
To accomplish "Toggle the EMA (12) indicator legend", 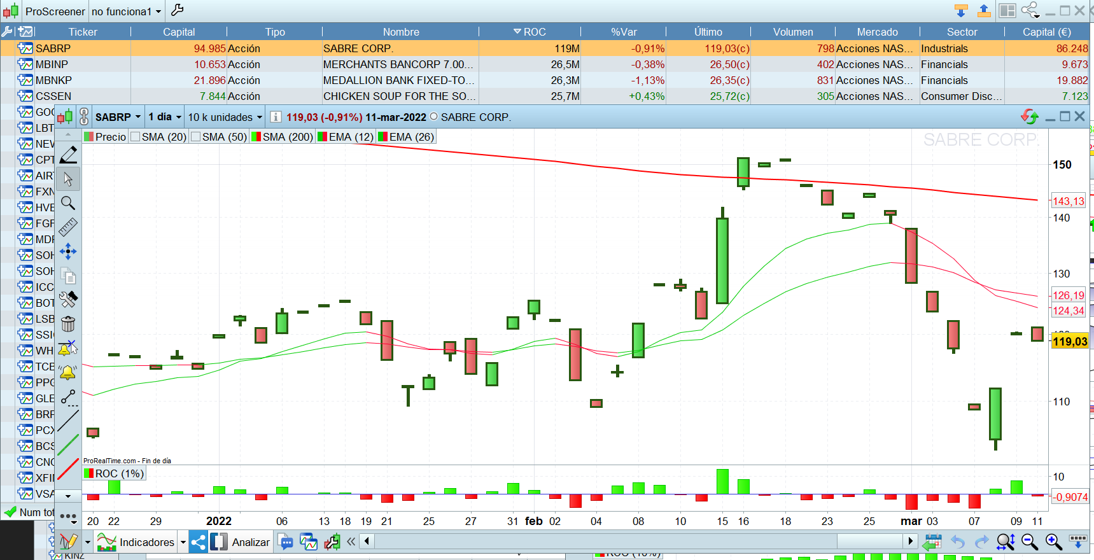I will click(346, 137).
